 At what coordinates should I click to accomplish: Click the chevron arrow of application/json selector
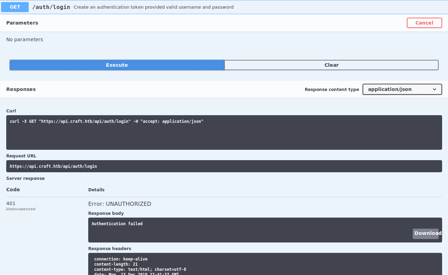[x=435, y=89]
